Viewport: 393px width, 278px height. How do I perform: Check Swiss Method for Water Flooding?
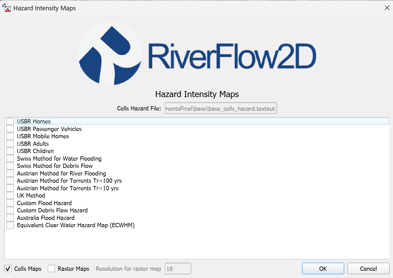pyautogui.click(x=10, y=159)
